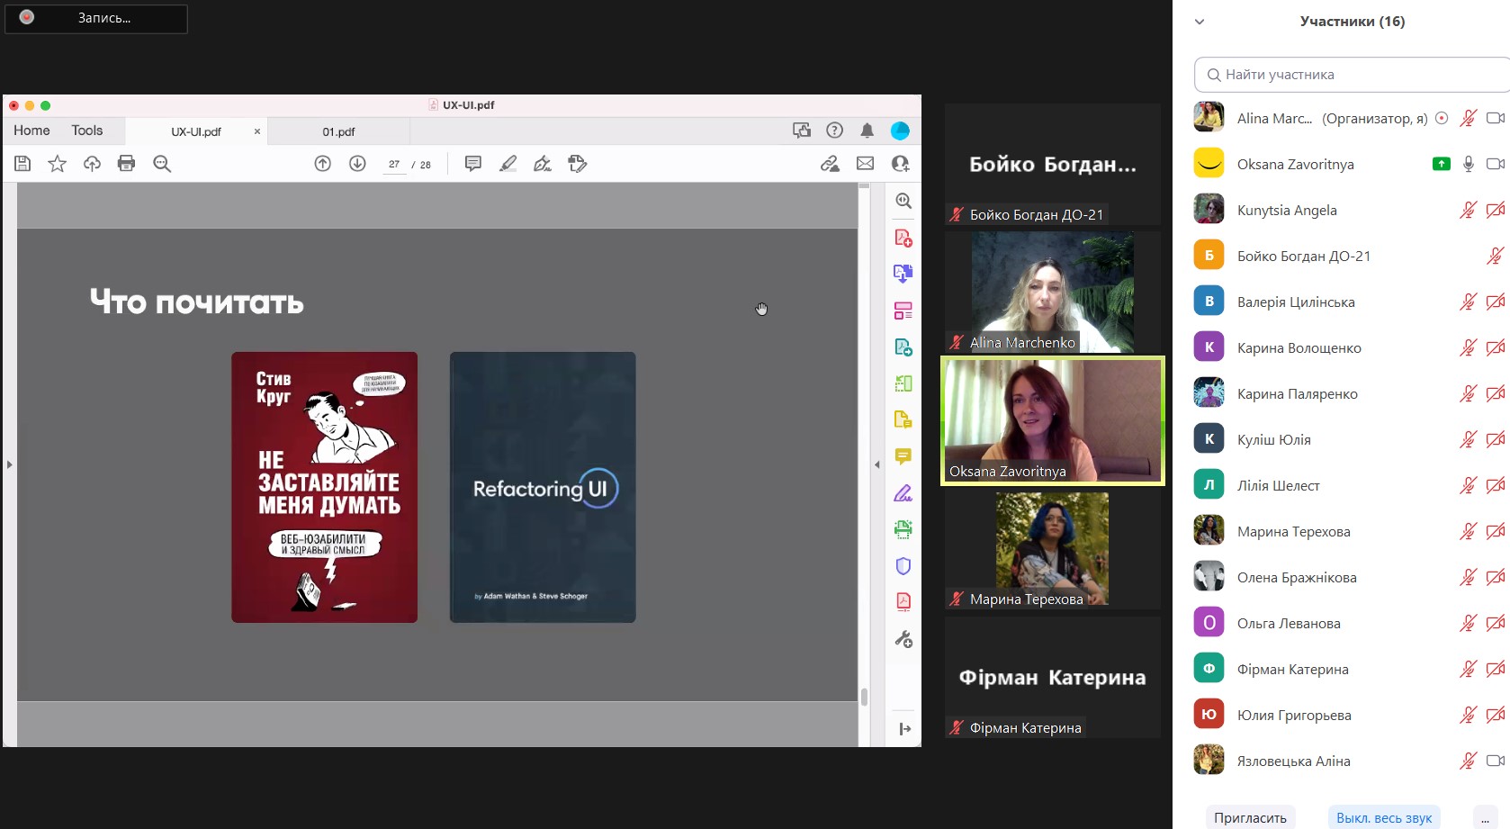The width and height of the screenshot is (1510, 829).
Task: Open the Tools tab in Acrobat
Action: pos(87,131)
